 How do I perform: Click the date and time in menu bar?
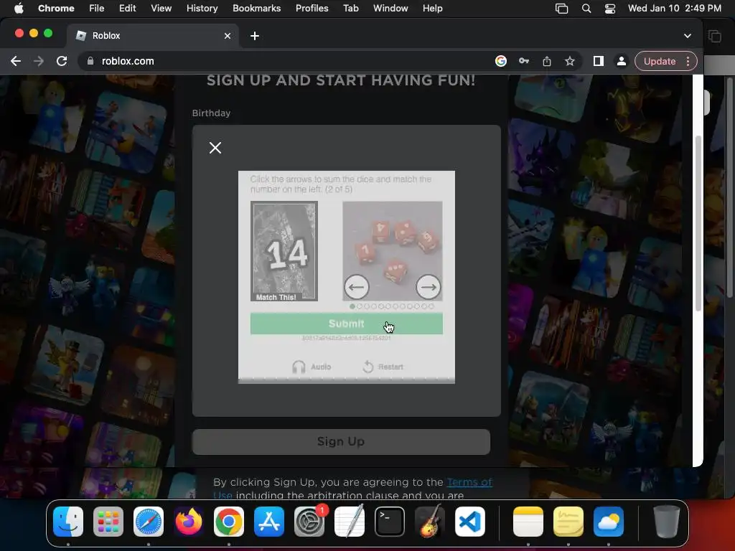point(674,9)
